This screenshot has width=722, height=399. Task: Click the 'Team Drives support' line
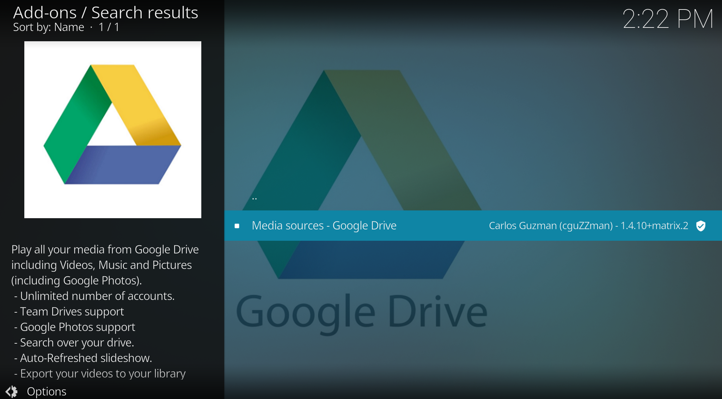click(72, 312)
